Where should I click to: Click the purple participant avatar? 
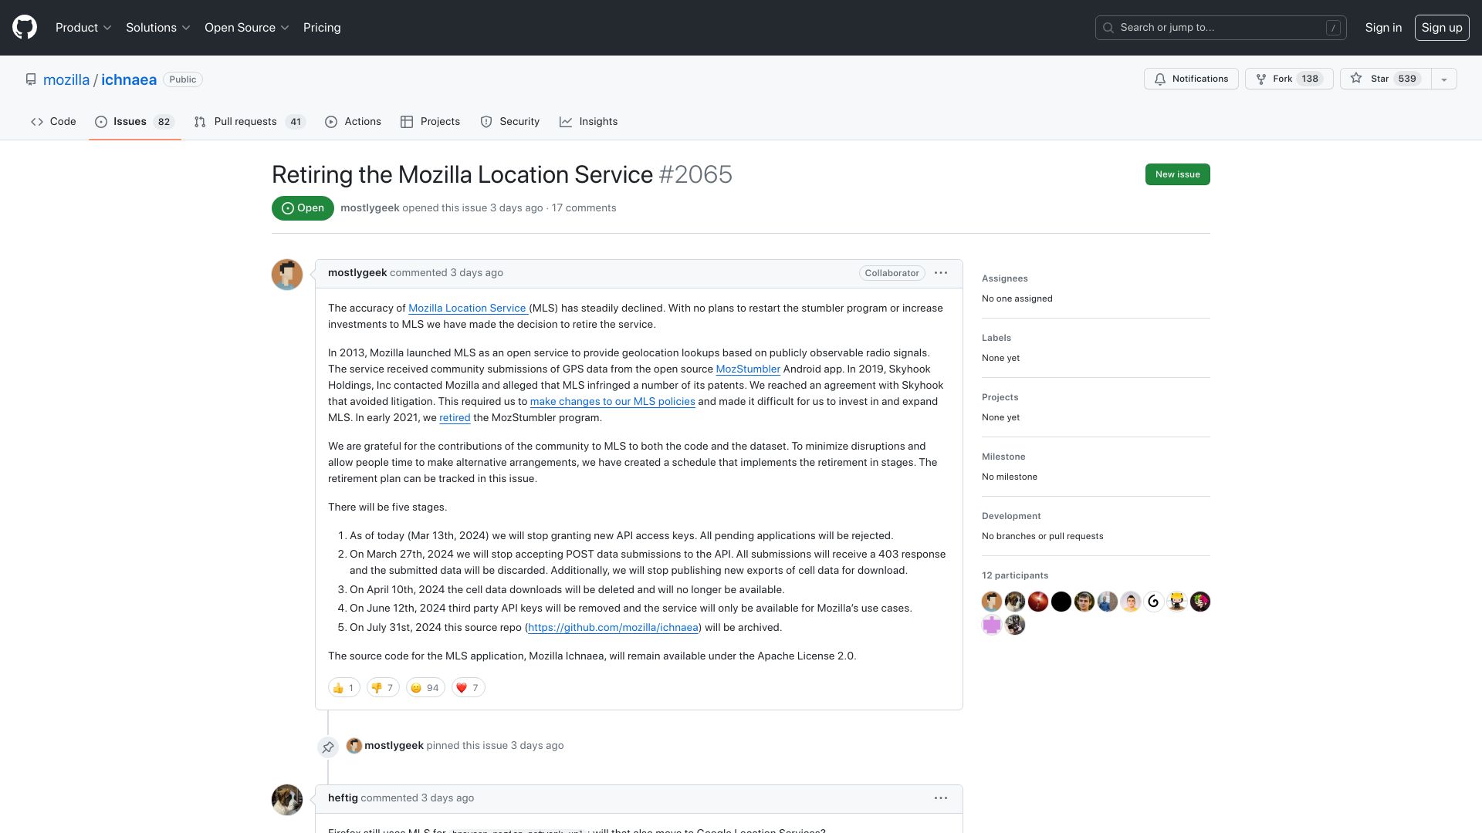tap(992, 625)
